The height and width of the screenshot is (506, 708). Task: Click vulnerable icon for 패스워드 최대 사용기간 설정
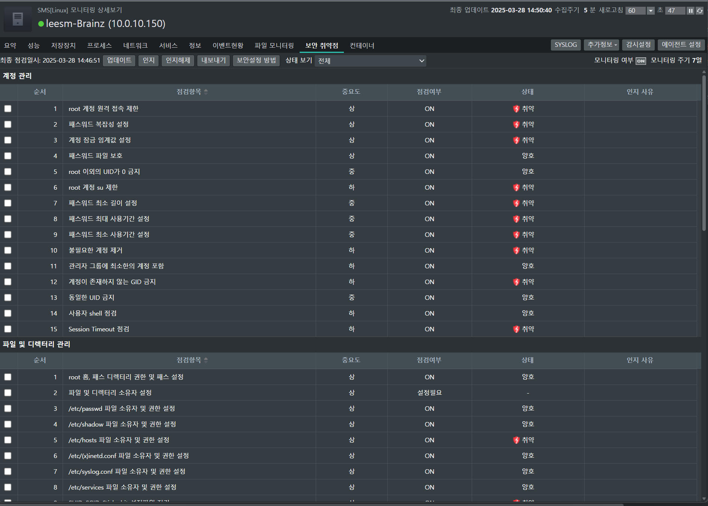(x=516, y=219)
